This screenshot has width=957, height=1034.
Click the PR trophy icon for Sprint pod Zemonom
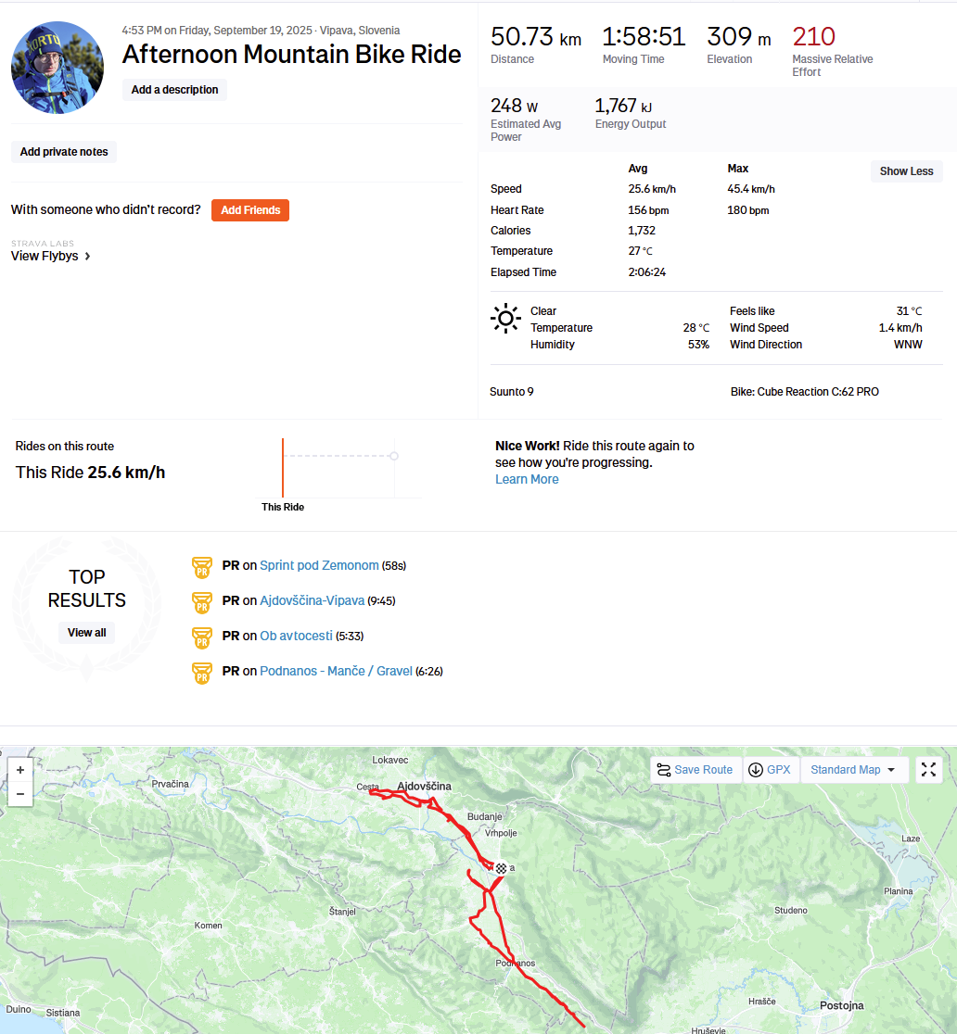click(x=202, y=566)
